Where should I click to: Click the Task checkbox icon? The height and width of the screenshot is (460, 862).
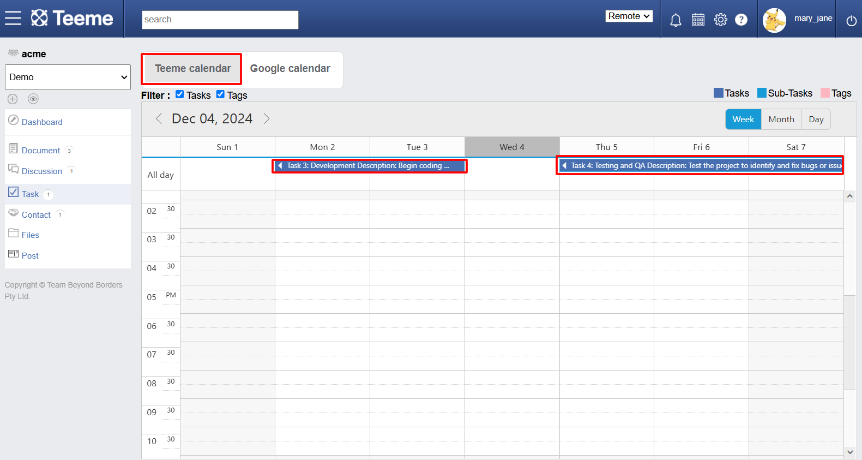[x=13, y=192]
